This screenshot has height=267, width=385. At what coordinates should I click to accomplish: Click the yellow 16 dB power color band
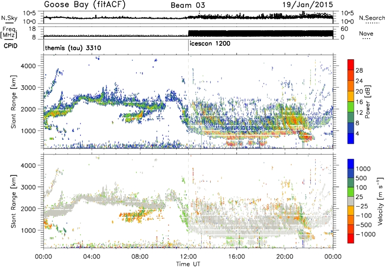(351, 96)
